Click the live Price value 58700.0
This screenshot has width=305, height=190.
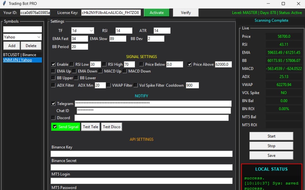[x=284, y=36]
